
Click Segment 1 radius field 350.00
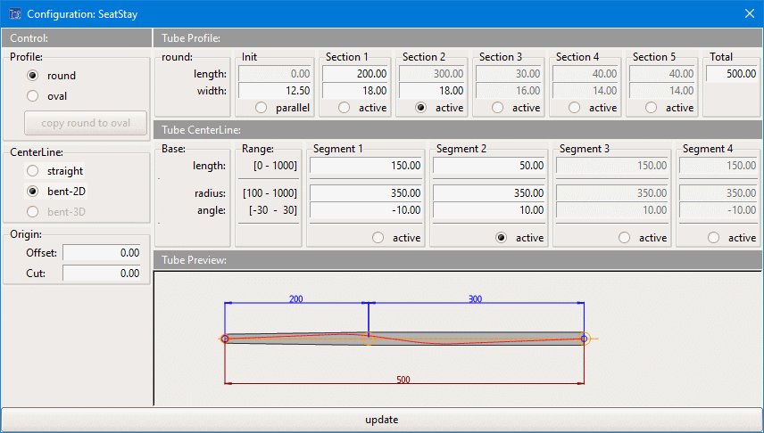(x=367, y=193)
